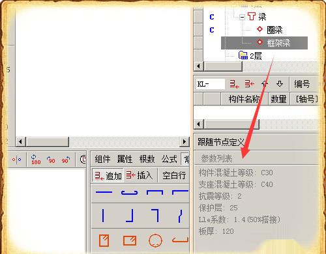
Task: Select 圈梁 in the component tree
Action: pos(274,30)
